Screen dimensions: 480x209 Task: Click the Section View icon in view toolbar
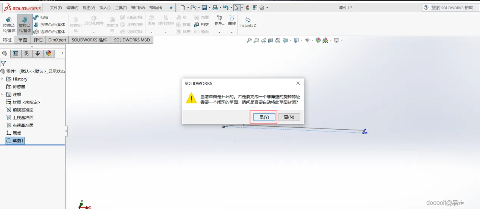(271, 40)
